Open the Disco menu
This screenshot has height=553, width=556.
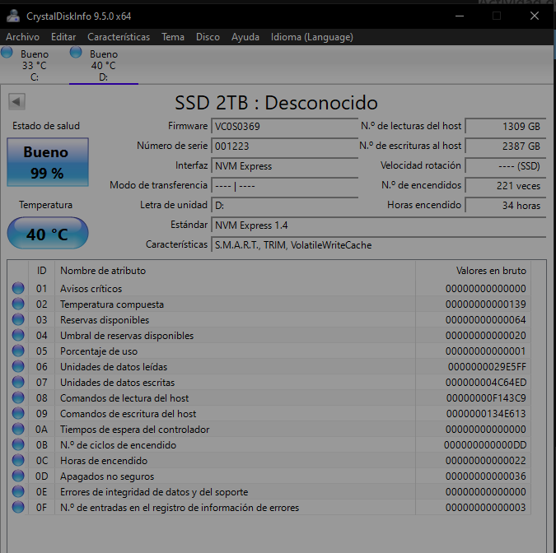point(208,37)
